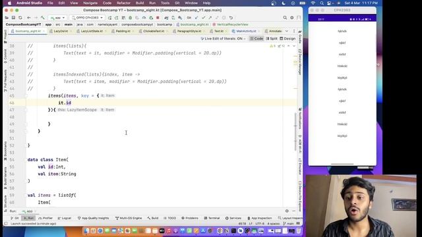Click '4 spaces' indent in status bar
Viewport: 422px width, 237px height.
(x=274, y=224)
